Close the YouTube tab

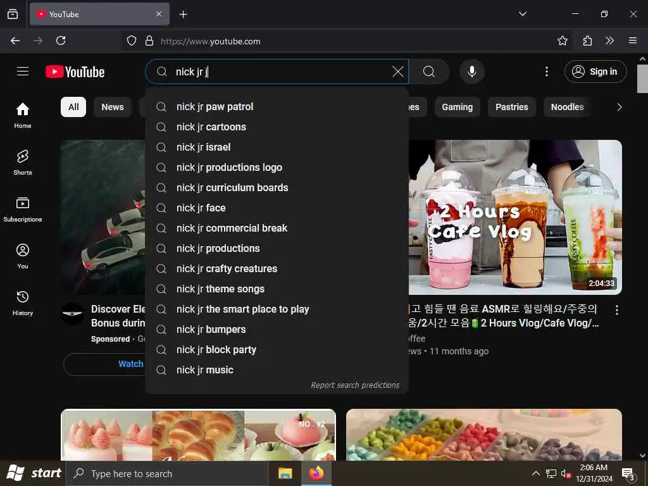[x=159, y=14]
